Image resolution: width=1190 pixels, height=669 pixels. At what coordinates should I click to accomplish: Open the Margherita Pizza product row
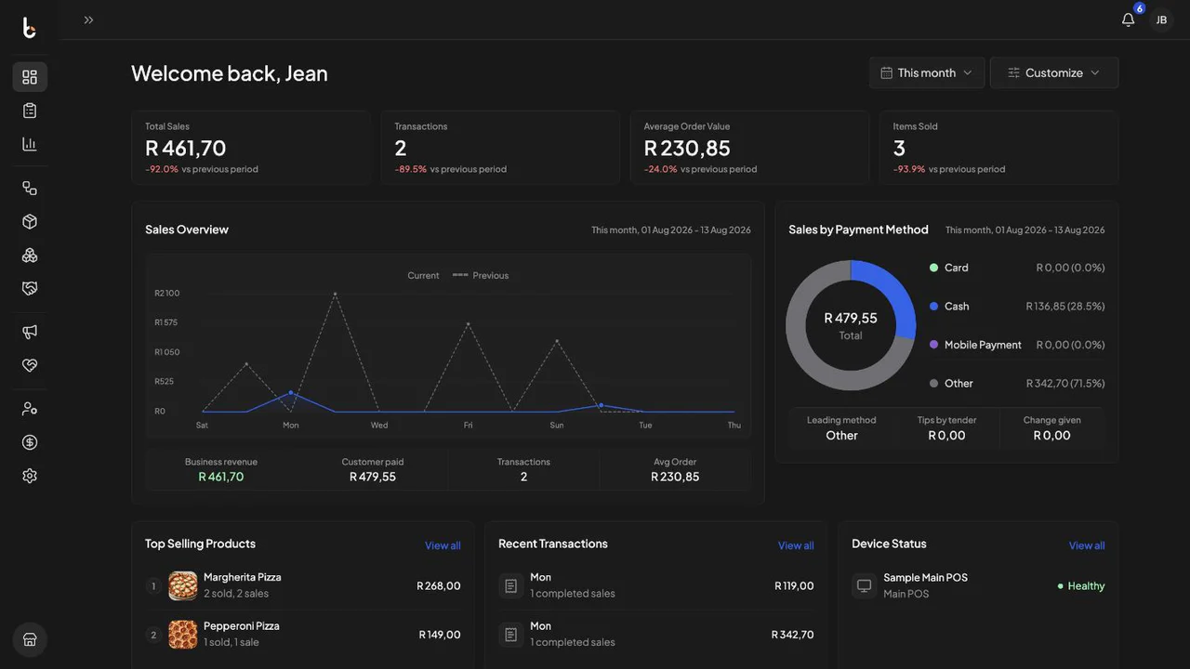[303, 585]
